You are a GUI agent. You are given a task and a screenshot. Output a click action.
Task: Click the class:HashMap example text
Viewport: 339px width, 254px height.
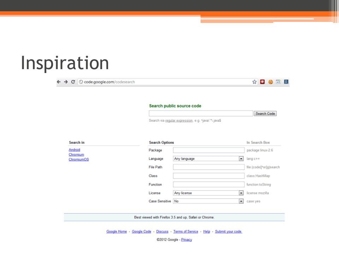258,176
